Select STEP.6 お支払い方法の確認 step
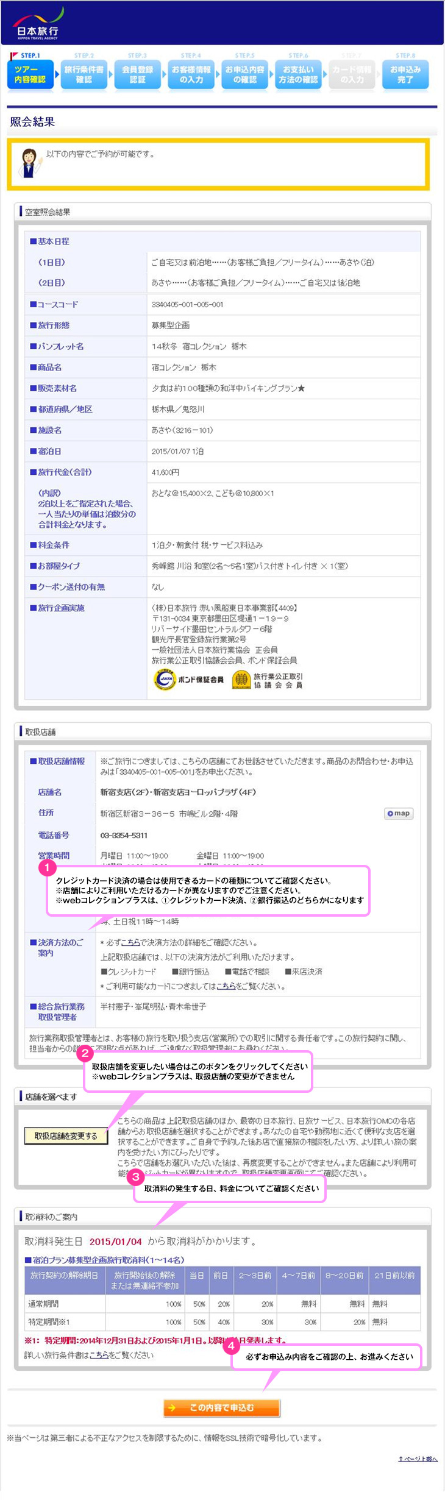Screen dimensions: 445x1500 click(298, 74)
